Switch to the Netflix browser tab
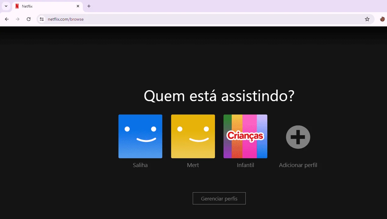Viewport: 387px width, 219px height. pyautogui.click(x=47, y=6)
